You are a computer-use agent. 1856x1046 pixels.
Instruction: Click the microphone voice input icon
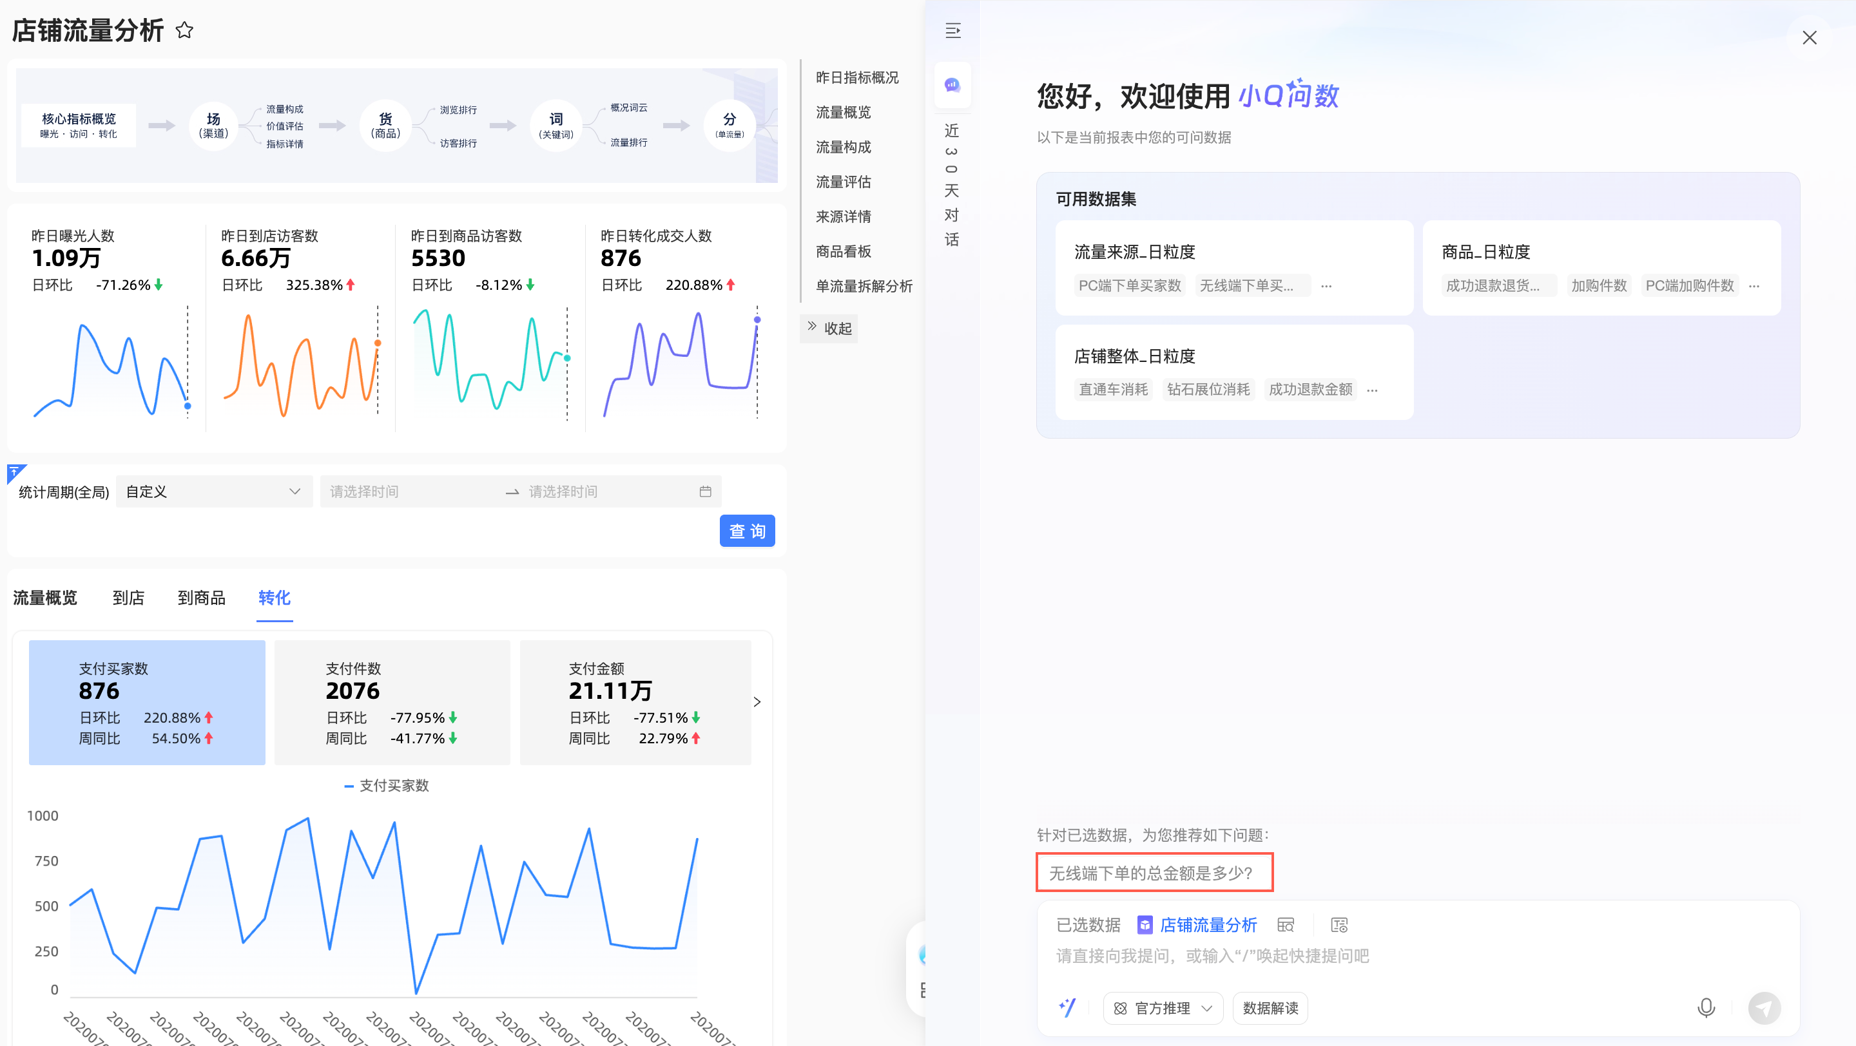tap(1705, 1007)
